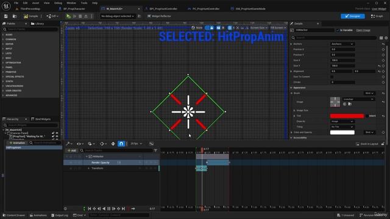Open the File menu

16,3
